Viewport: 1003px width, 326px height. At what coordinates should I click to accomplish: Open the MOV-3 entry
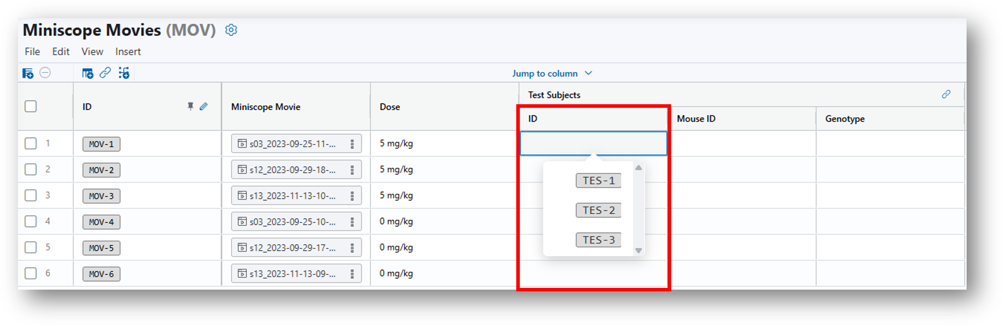click(101, 196)
